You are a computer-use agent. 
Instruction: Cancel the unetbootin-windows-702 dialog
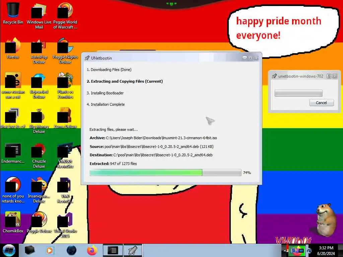point(321,103)
